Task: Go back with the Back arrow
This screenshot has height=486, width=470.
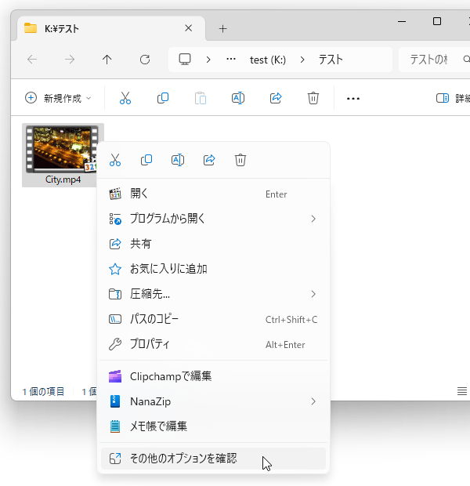Action: point(32,60)
